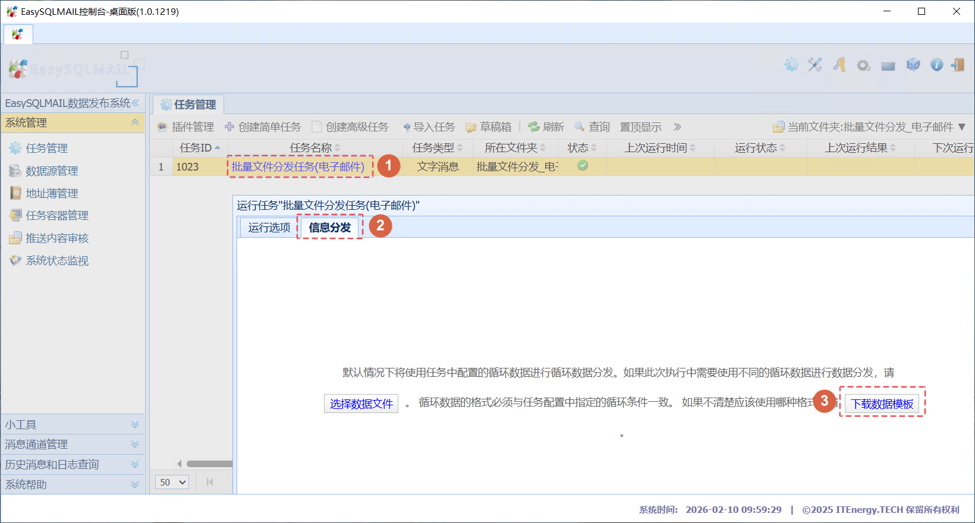Expand the 消息通道管理 section

pyautogui.click(x=135, y=444)
